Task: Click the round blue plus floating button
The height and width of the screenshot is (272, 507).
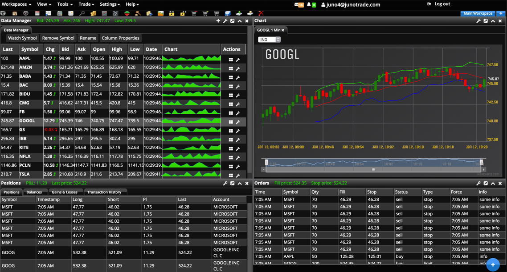Action: click(493, 264)
